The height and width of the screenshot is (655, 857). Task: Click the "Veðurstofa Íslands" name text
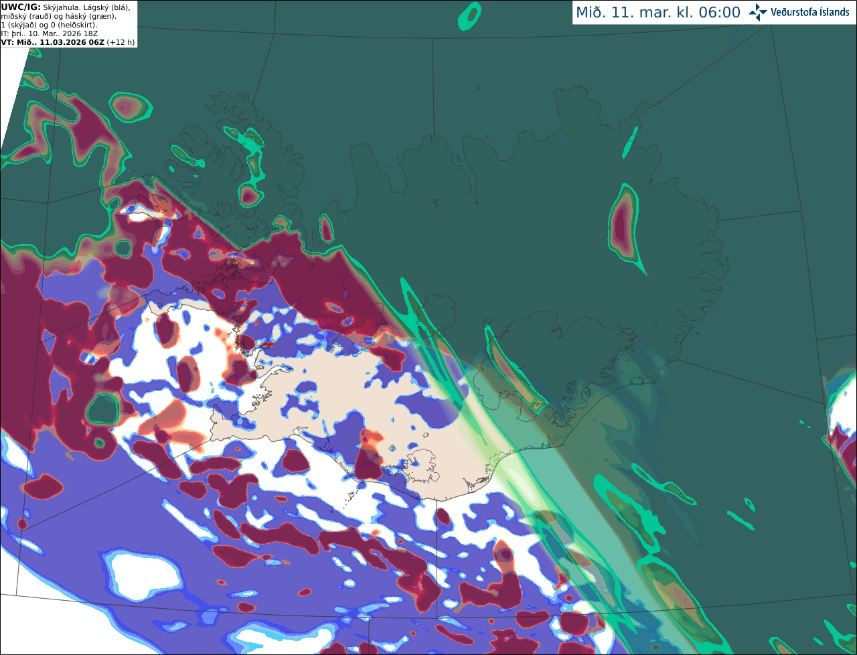809,12
